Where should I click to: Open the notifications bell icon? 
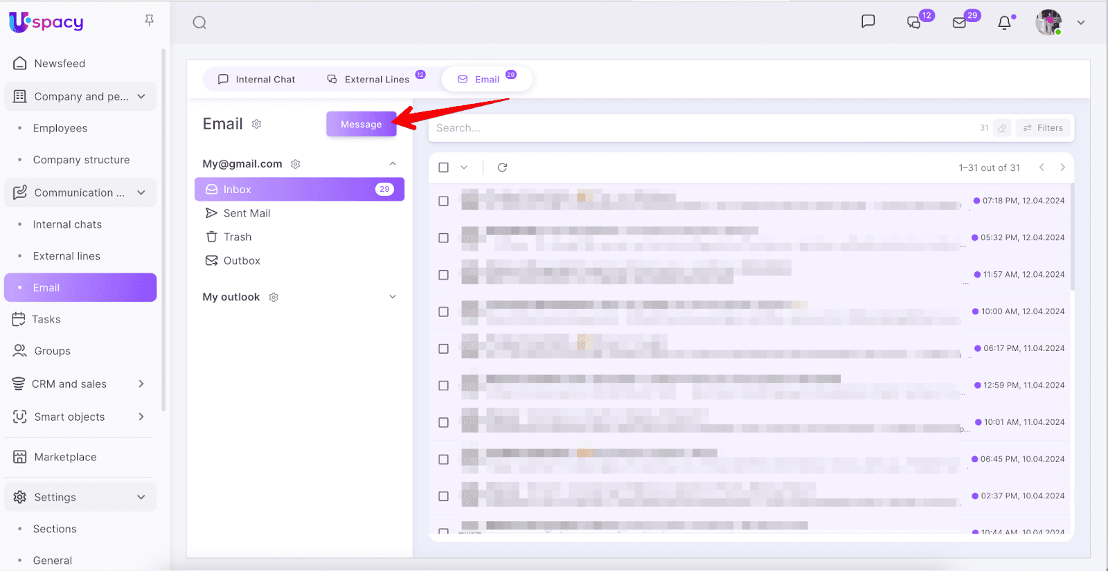tap(1004, 23)
